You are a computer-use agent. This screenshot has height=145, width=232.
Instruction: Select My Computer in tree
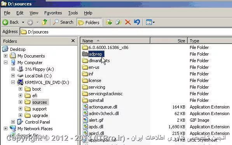30,63
